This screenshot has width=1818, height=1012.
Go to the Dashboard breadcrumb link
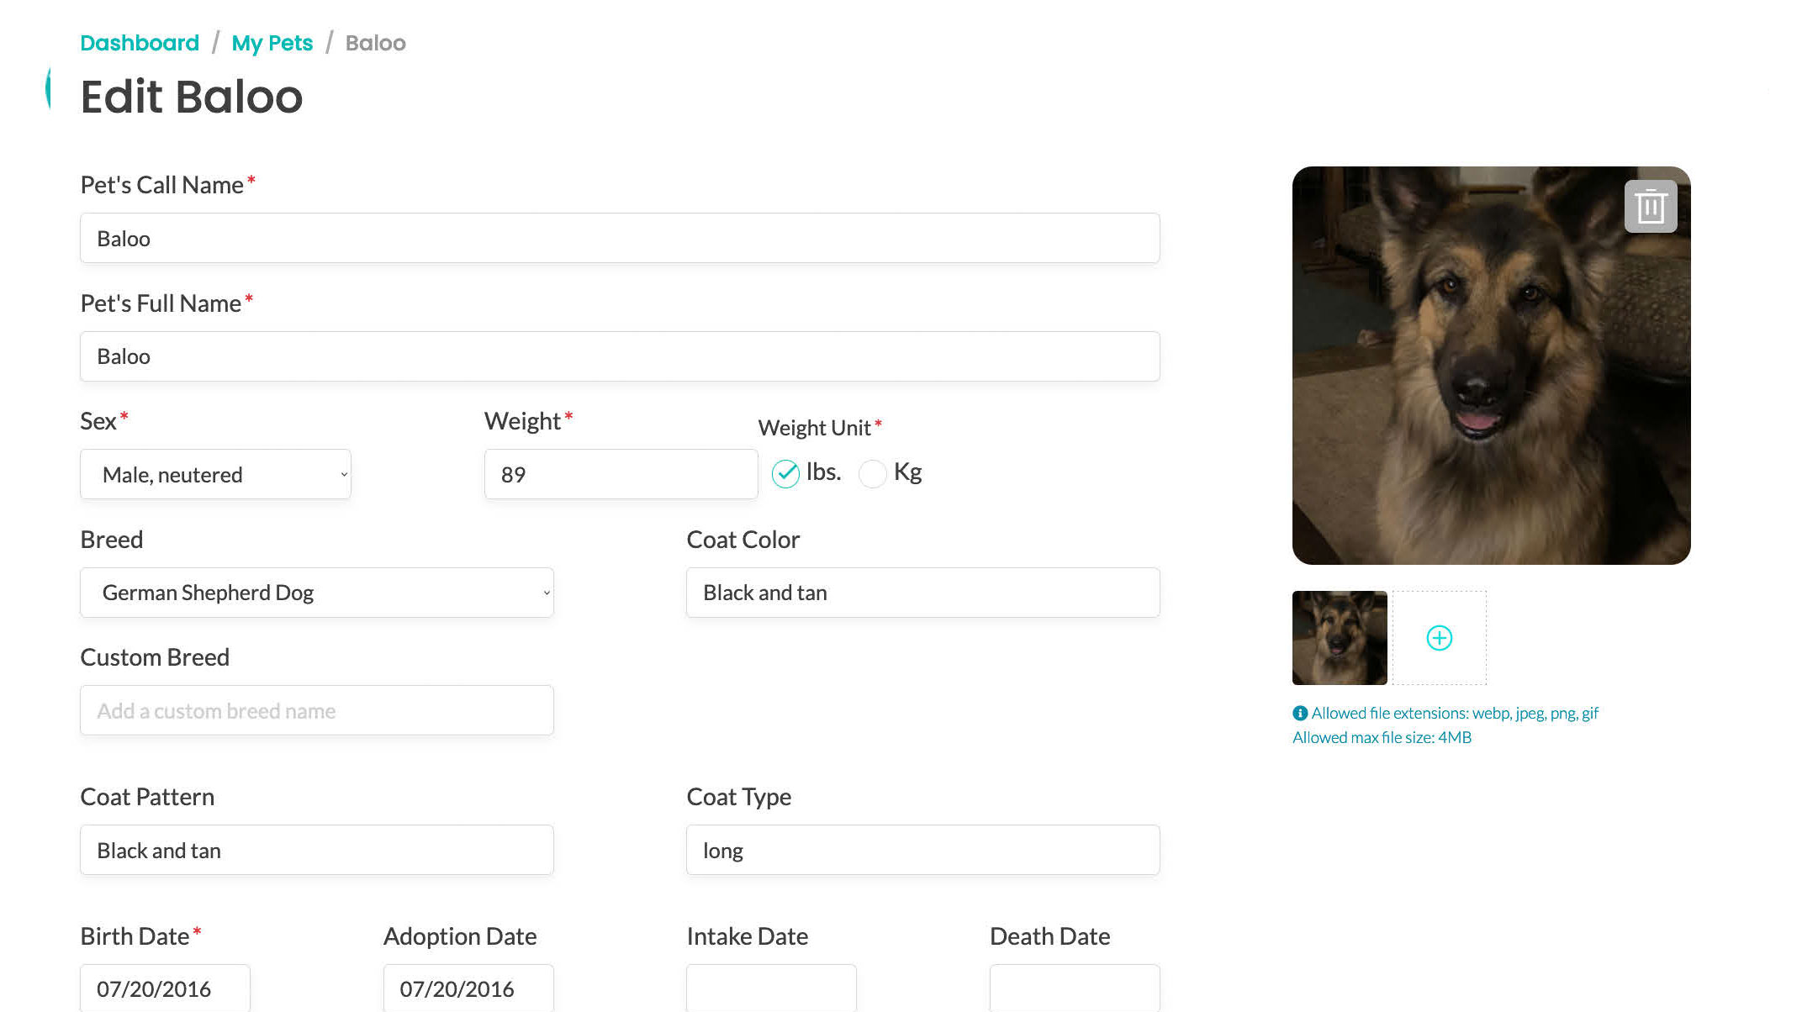pyautogui.click(x=140, y=42)
